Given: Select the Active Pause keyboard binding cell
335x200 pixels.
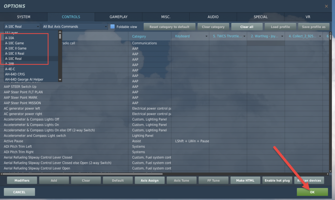Looking at the screenshot, I should click(x=190, y=141).
